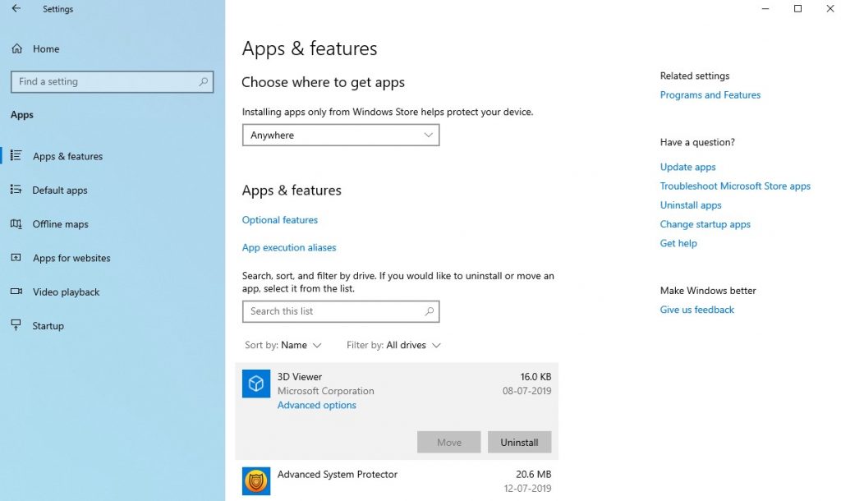Image resolution: width=841 pixels, height=501 pixels.
Task: Click the Apps & features list icon
Action: click(x=16, y=155)
